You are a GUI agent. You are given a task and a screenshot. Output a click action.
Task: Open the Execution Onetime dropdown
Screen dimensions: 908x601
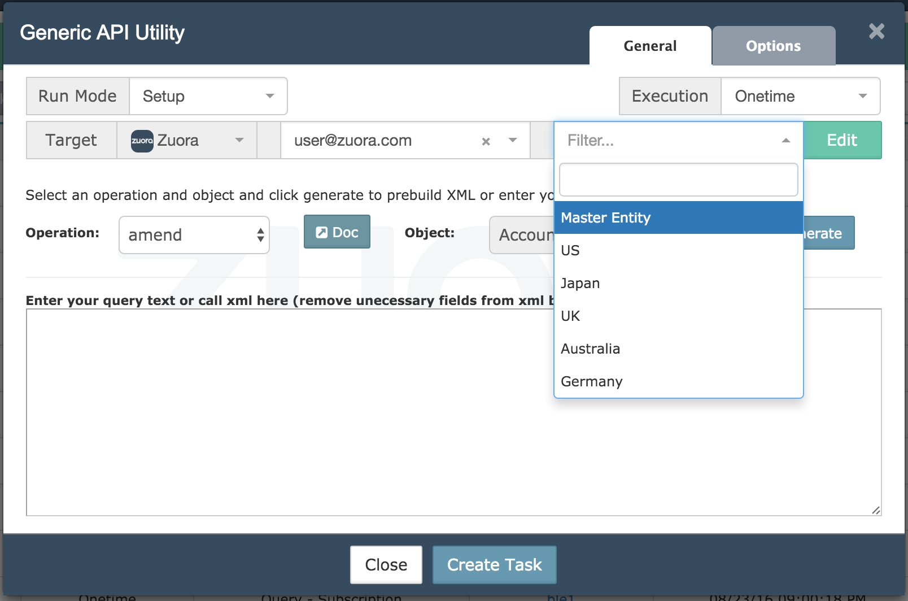(800, 96)
